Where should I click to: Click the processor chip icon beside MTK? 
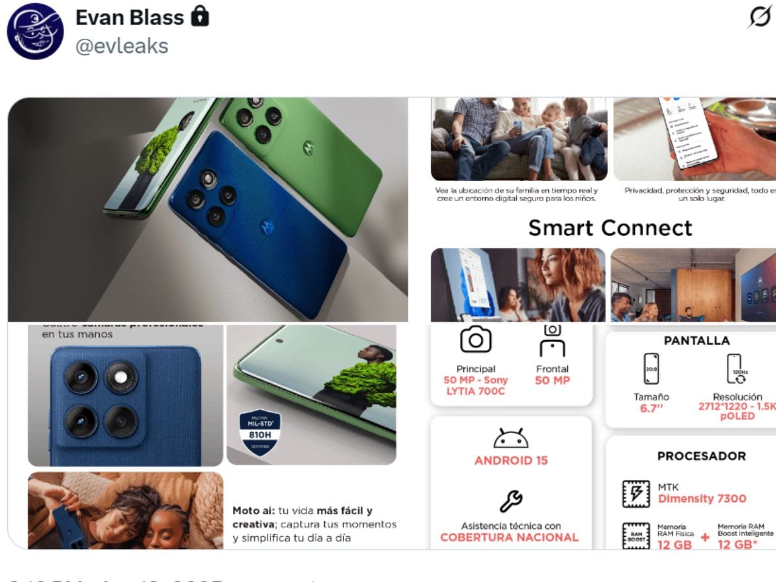(x=636, y=493)
